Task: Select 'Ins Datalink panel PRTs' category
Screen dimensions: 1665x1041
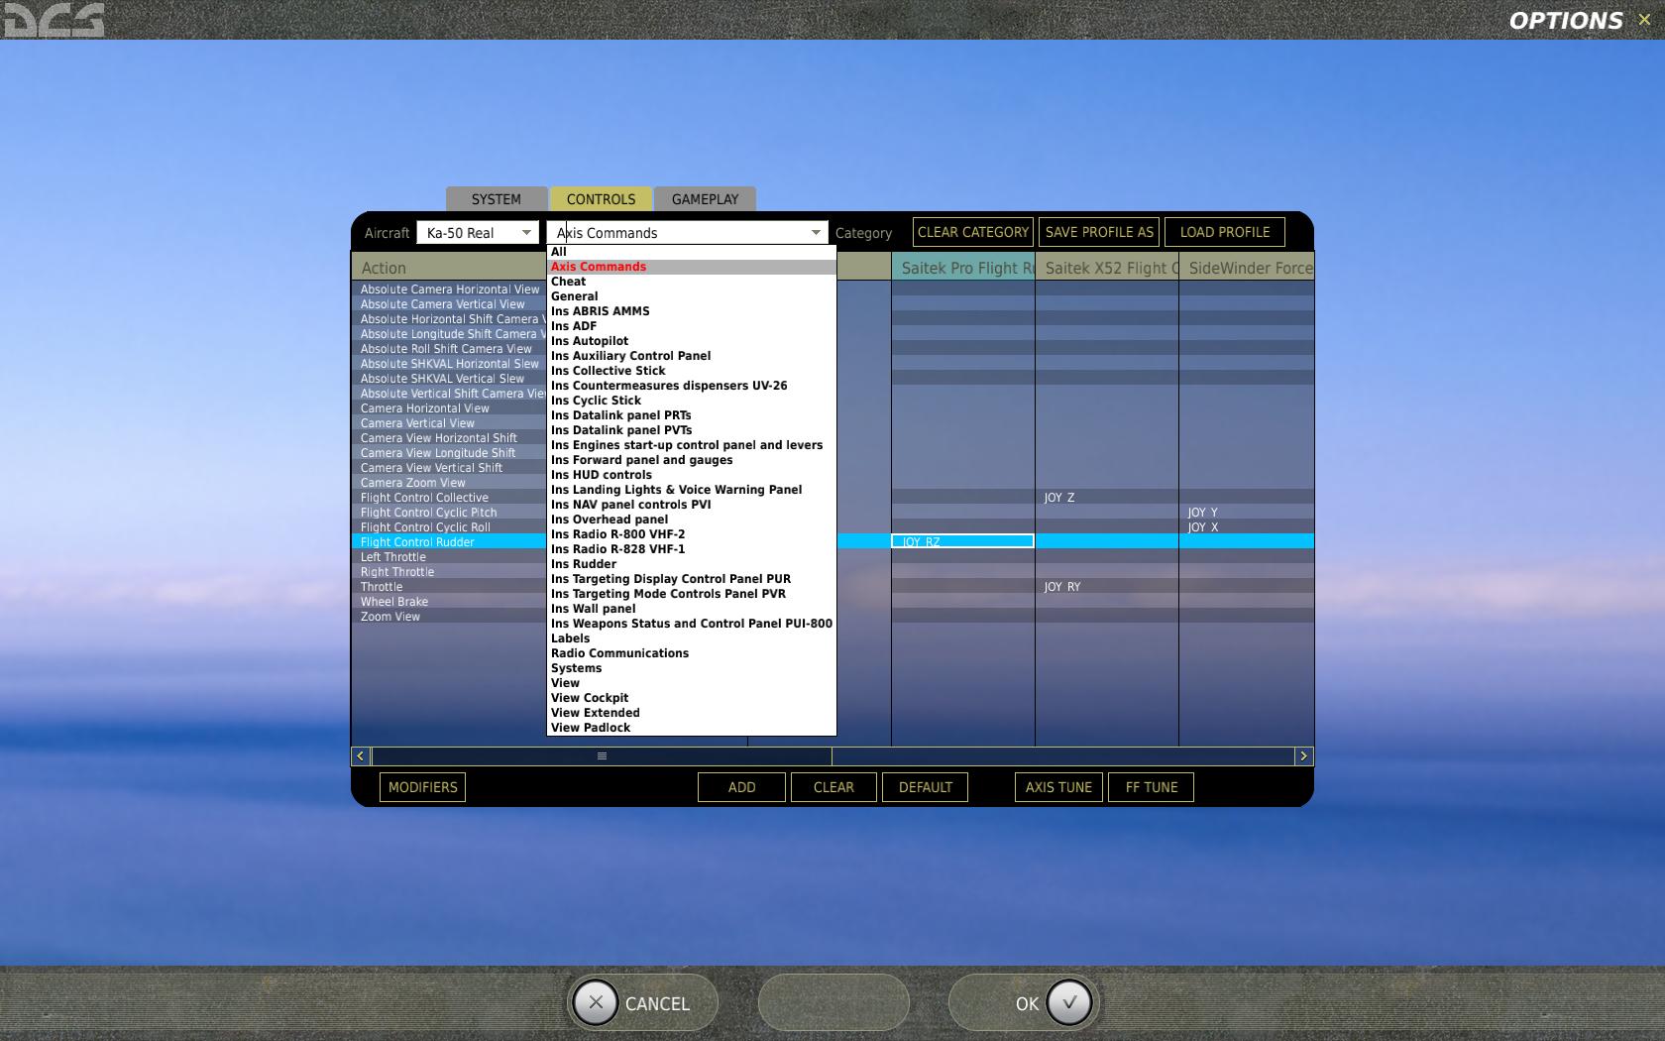Action: (692, 415)
